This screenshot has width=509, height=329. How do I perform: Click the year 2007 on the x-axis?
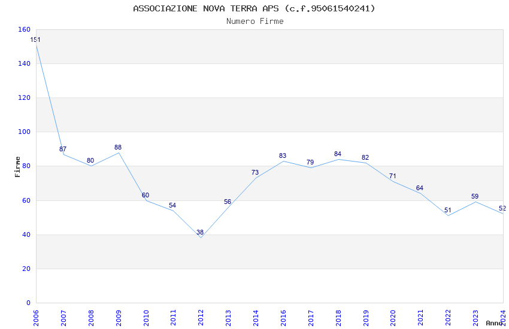(63, 318)
